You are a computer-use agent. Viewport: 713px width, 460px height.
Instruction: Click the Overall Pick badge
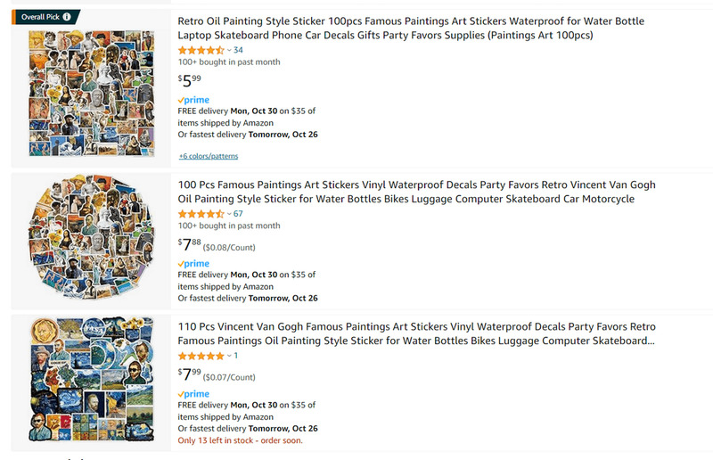tap(45, 17)
